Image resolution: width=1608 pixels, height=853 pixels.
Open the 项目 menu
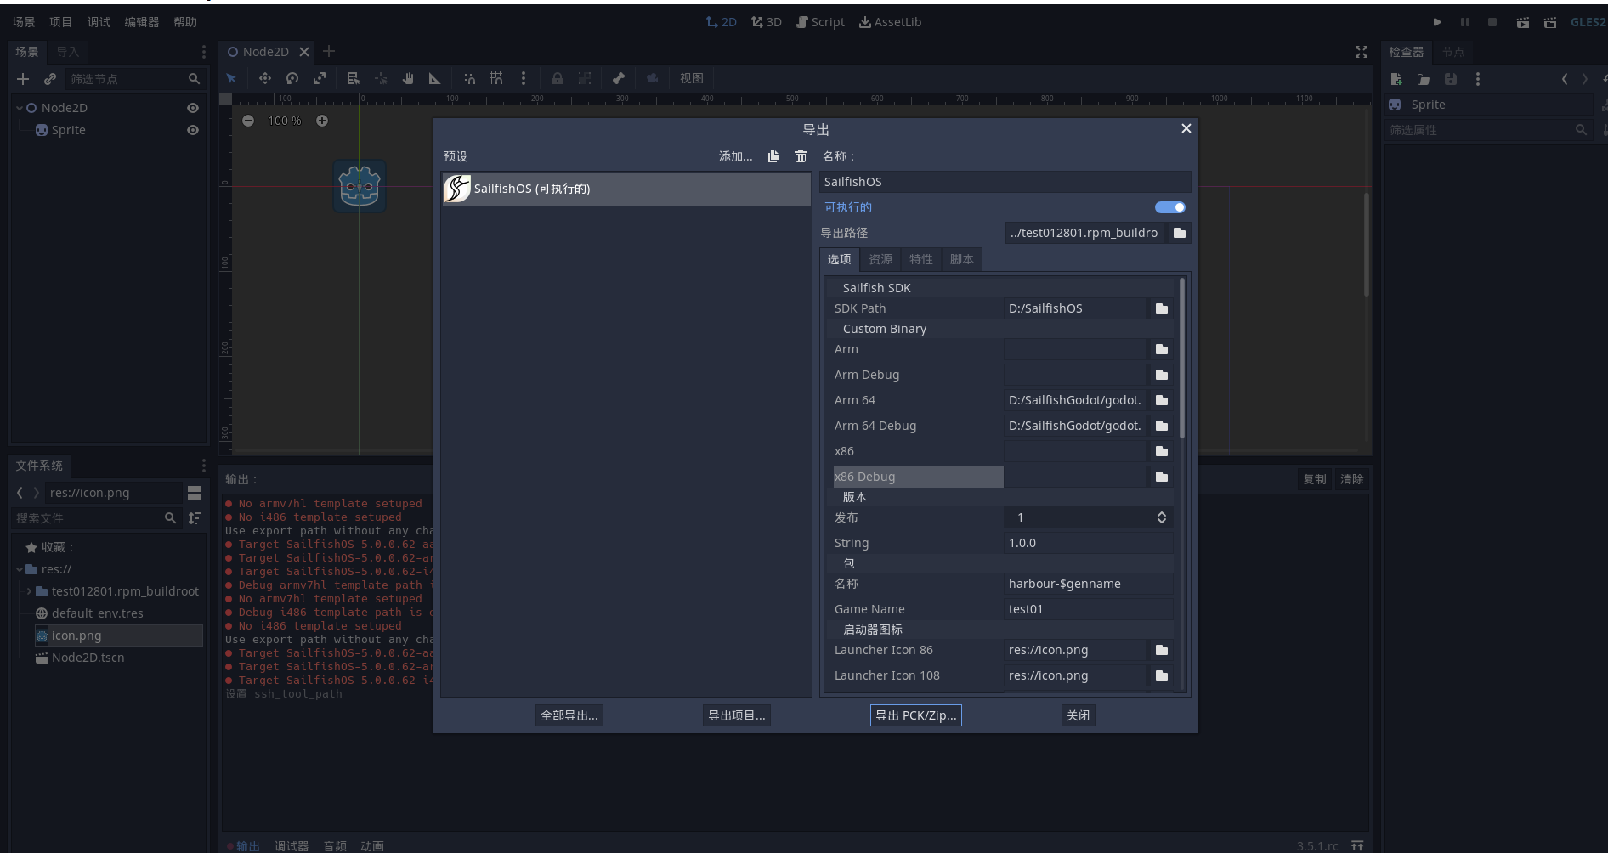[x=59, y=21]
